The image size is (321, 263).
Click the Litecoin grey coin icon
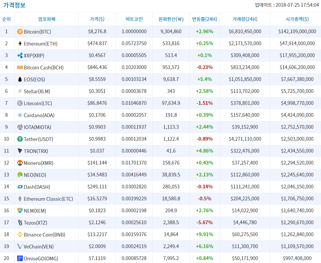click(x=20, y=103)
